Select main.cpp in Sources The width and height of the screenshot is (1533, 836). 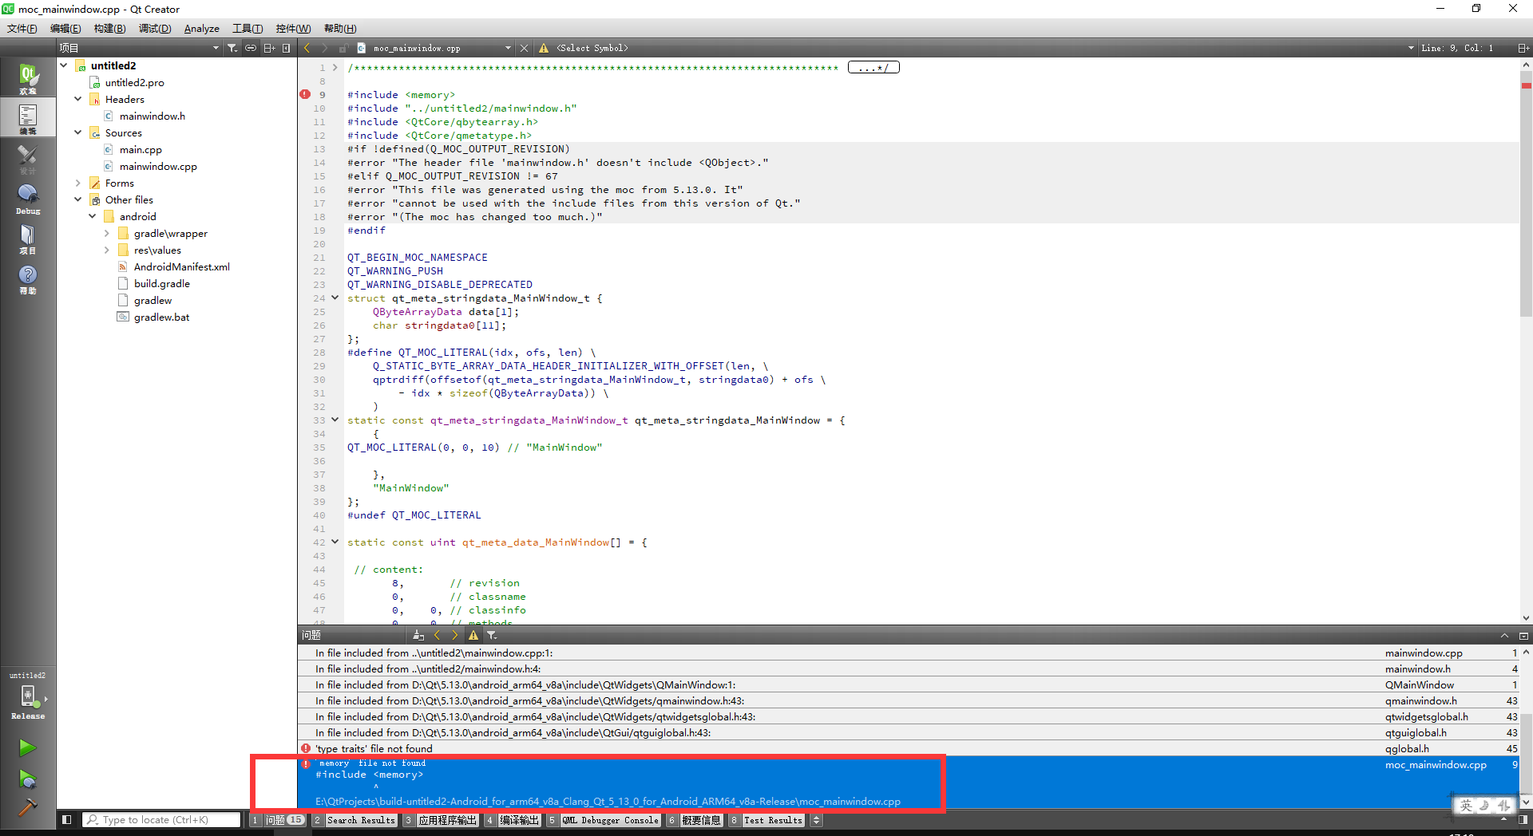tap(141, 149)
